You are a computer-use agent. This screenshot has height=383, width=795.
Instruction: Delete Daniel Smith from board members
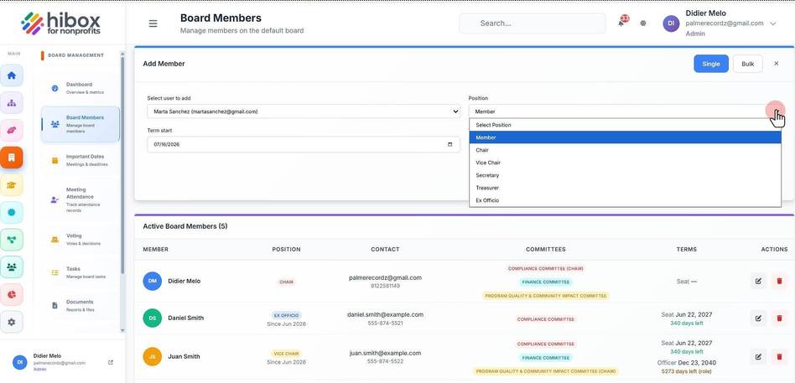point(779,318)
